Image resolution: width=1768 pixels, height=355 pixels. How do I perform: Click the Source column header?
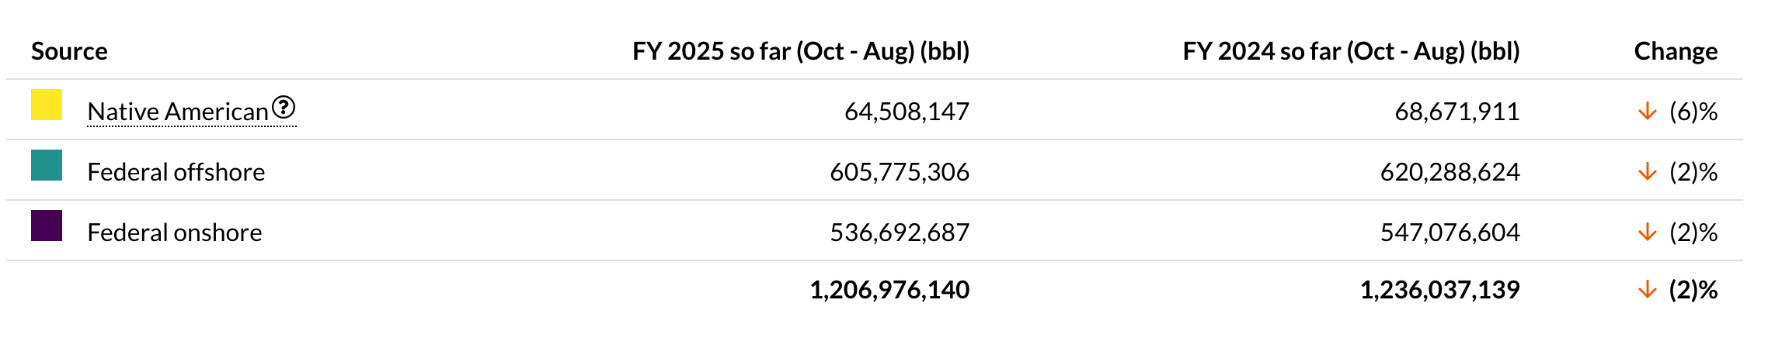(x=69, y=51)
